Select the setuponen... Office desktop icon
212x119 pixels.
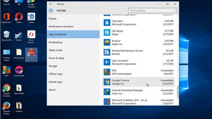pos(7,18)
